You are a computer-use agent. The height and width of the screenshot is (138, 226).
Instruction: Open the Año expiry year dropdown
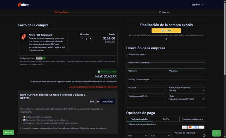coord(160,136)
